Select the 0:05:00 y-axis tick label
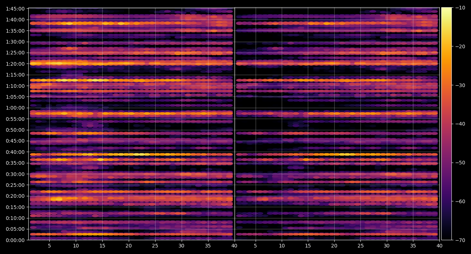Image resolution: width=471 pixels, height=254 pixels. coord(15,229)
